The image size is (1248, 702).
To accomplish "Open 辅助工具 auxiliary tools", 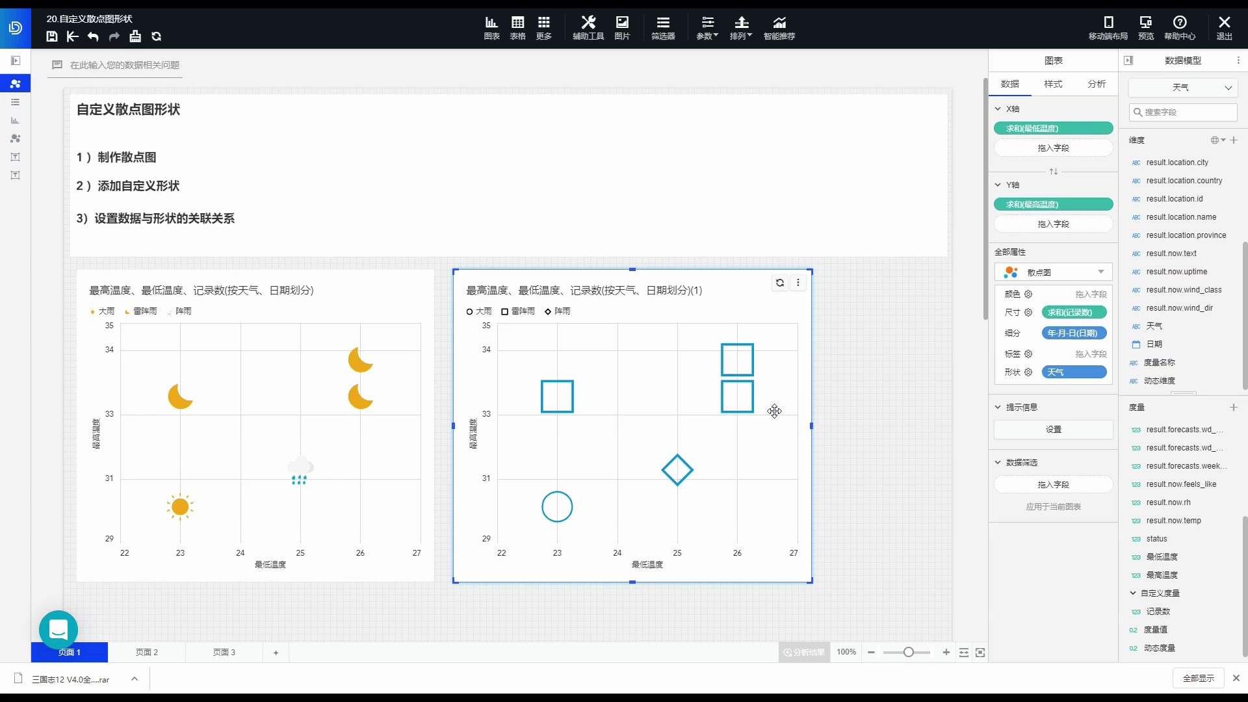I will pyautogui.click(x=588, y=28).
